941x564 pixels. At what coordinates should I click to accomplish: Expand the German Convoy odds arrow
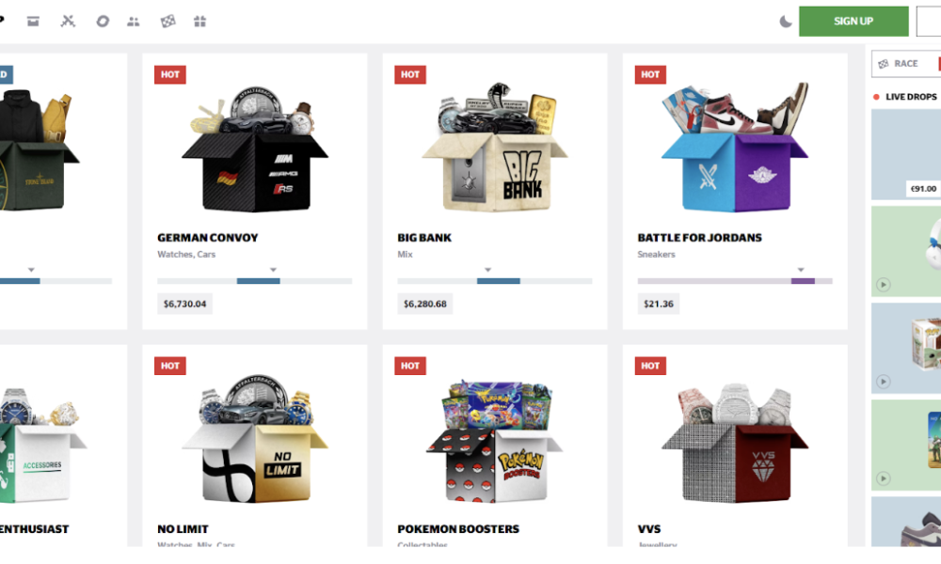tap(273, 270)
